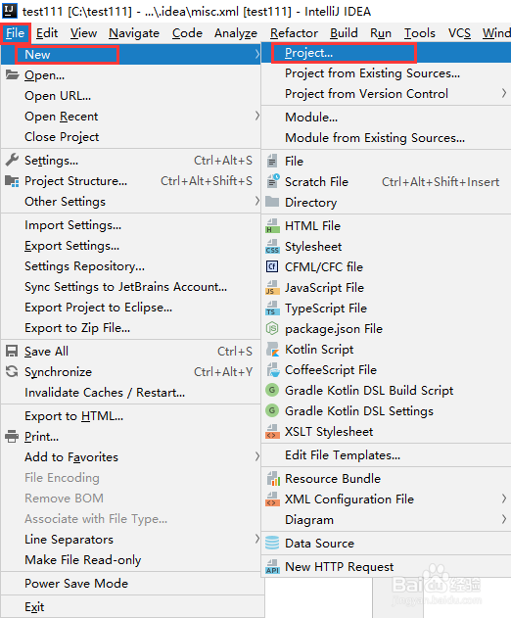Open the Analyze menu
The image size is (511, 618).
tap(236, 33)
